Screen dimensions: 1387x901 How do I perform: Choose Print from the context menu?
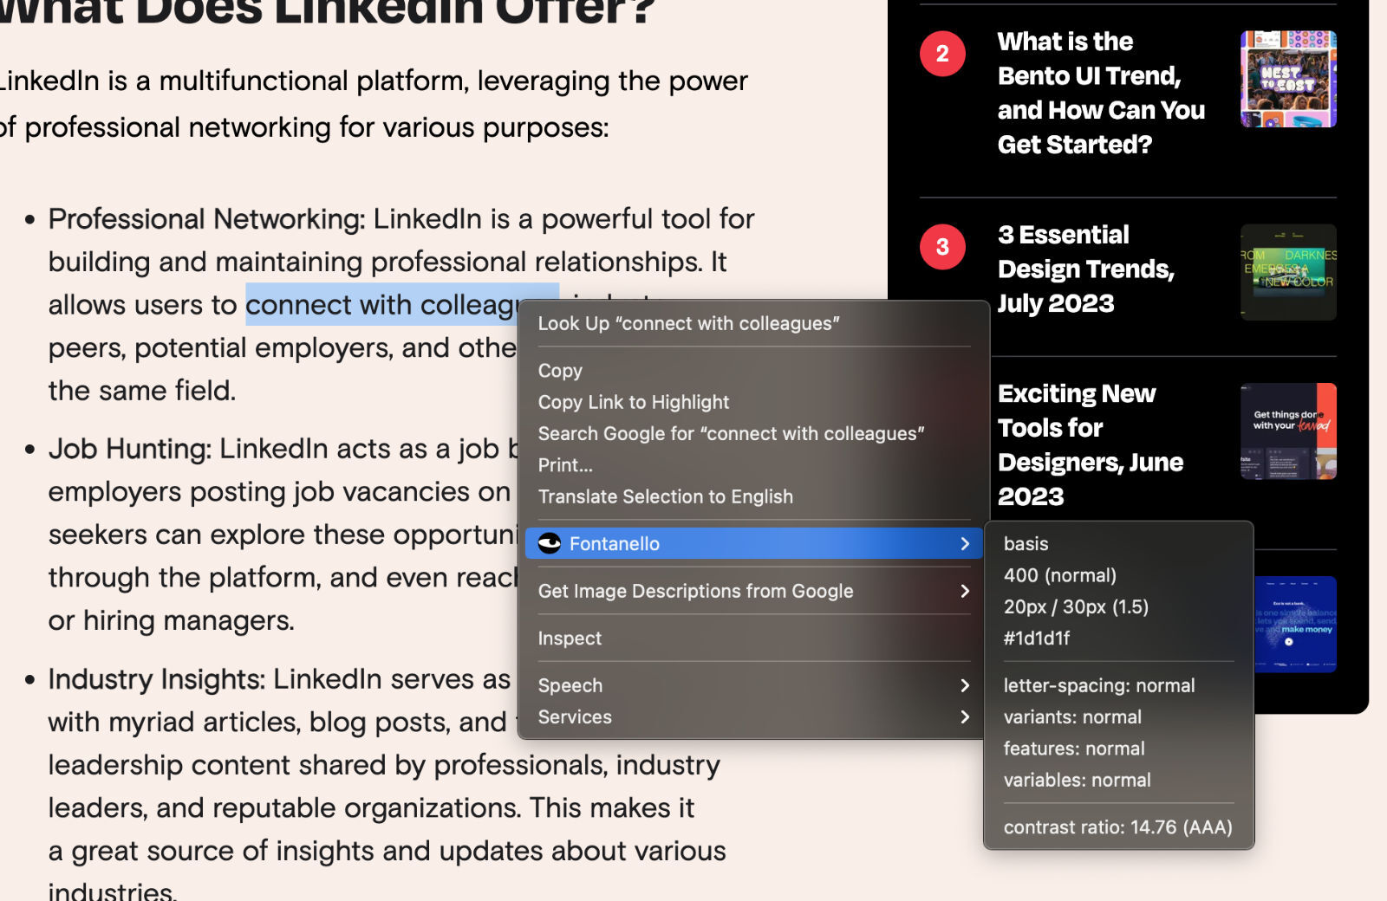pos(565,465)
